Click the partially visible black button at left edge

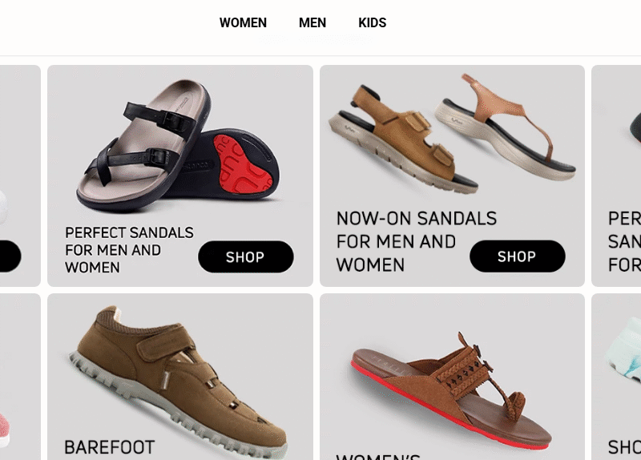tap(10, 256)
